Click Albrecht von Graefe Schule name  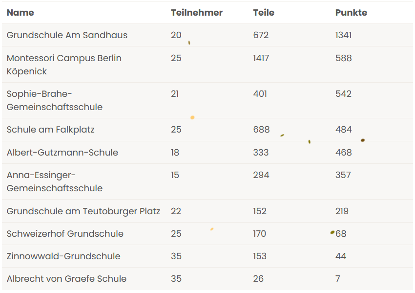[x=66, y=279]
